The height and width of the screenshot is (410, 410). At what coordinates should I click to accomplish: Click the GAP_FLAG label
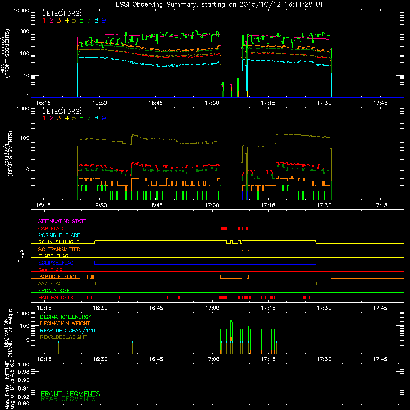click(51, 228)
